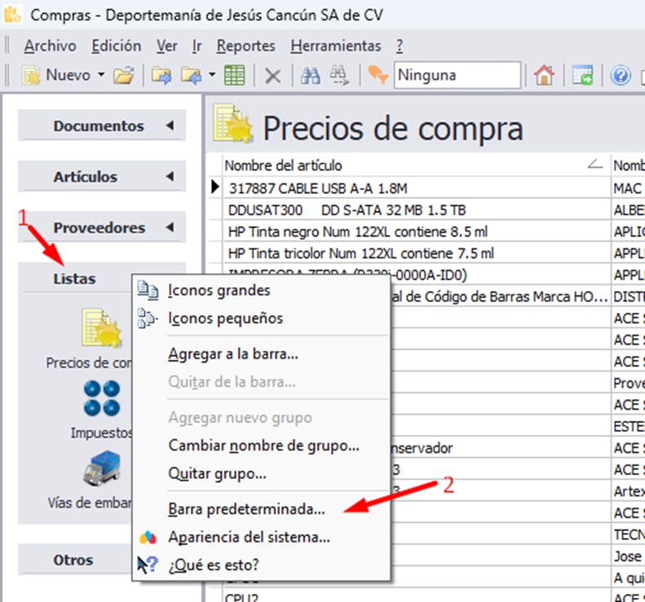Click the Listas group header
This screenshot has width=645, height=602.
point(75,279)
